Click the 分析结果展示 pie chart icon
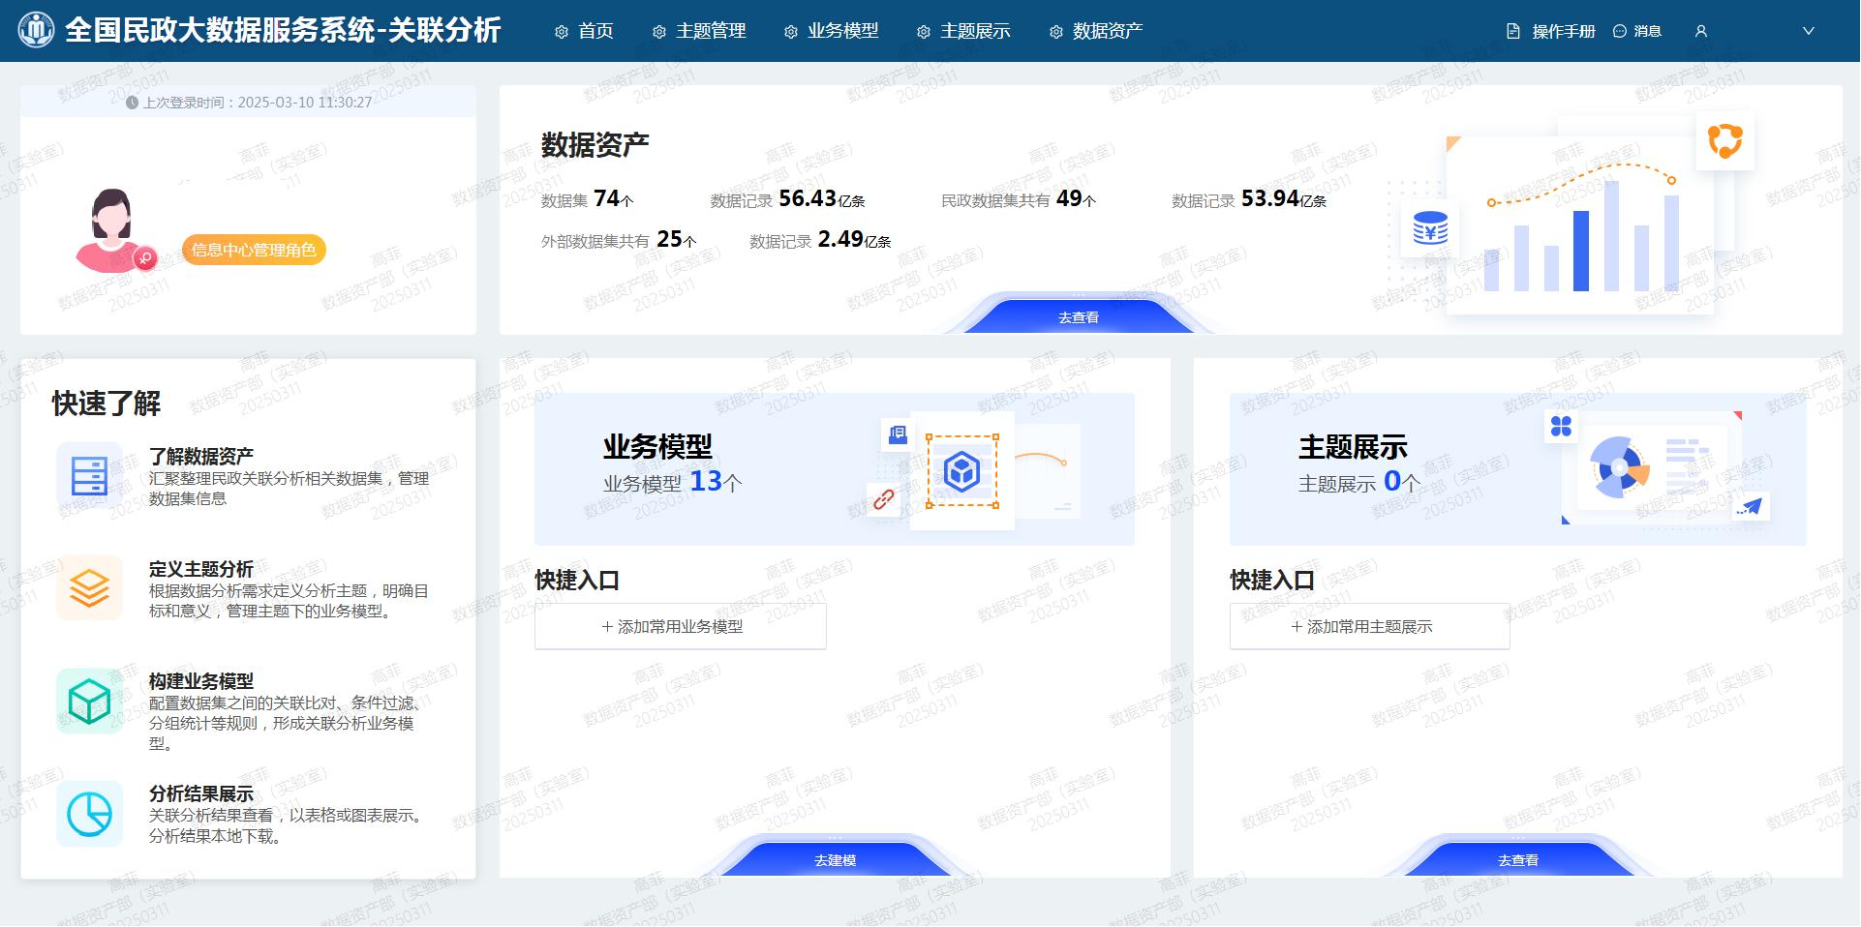Image resolution: width=1861 pixels, height=927 pixels. pyautogui.click(x=89, y=814)
